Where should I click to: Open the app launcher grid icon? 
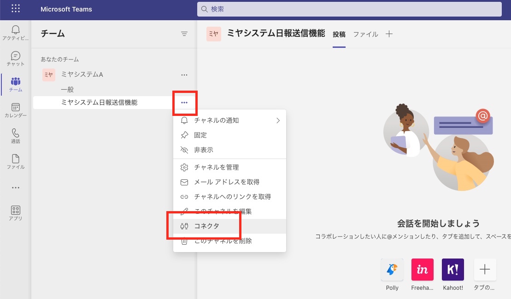(16, 9)
